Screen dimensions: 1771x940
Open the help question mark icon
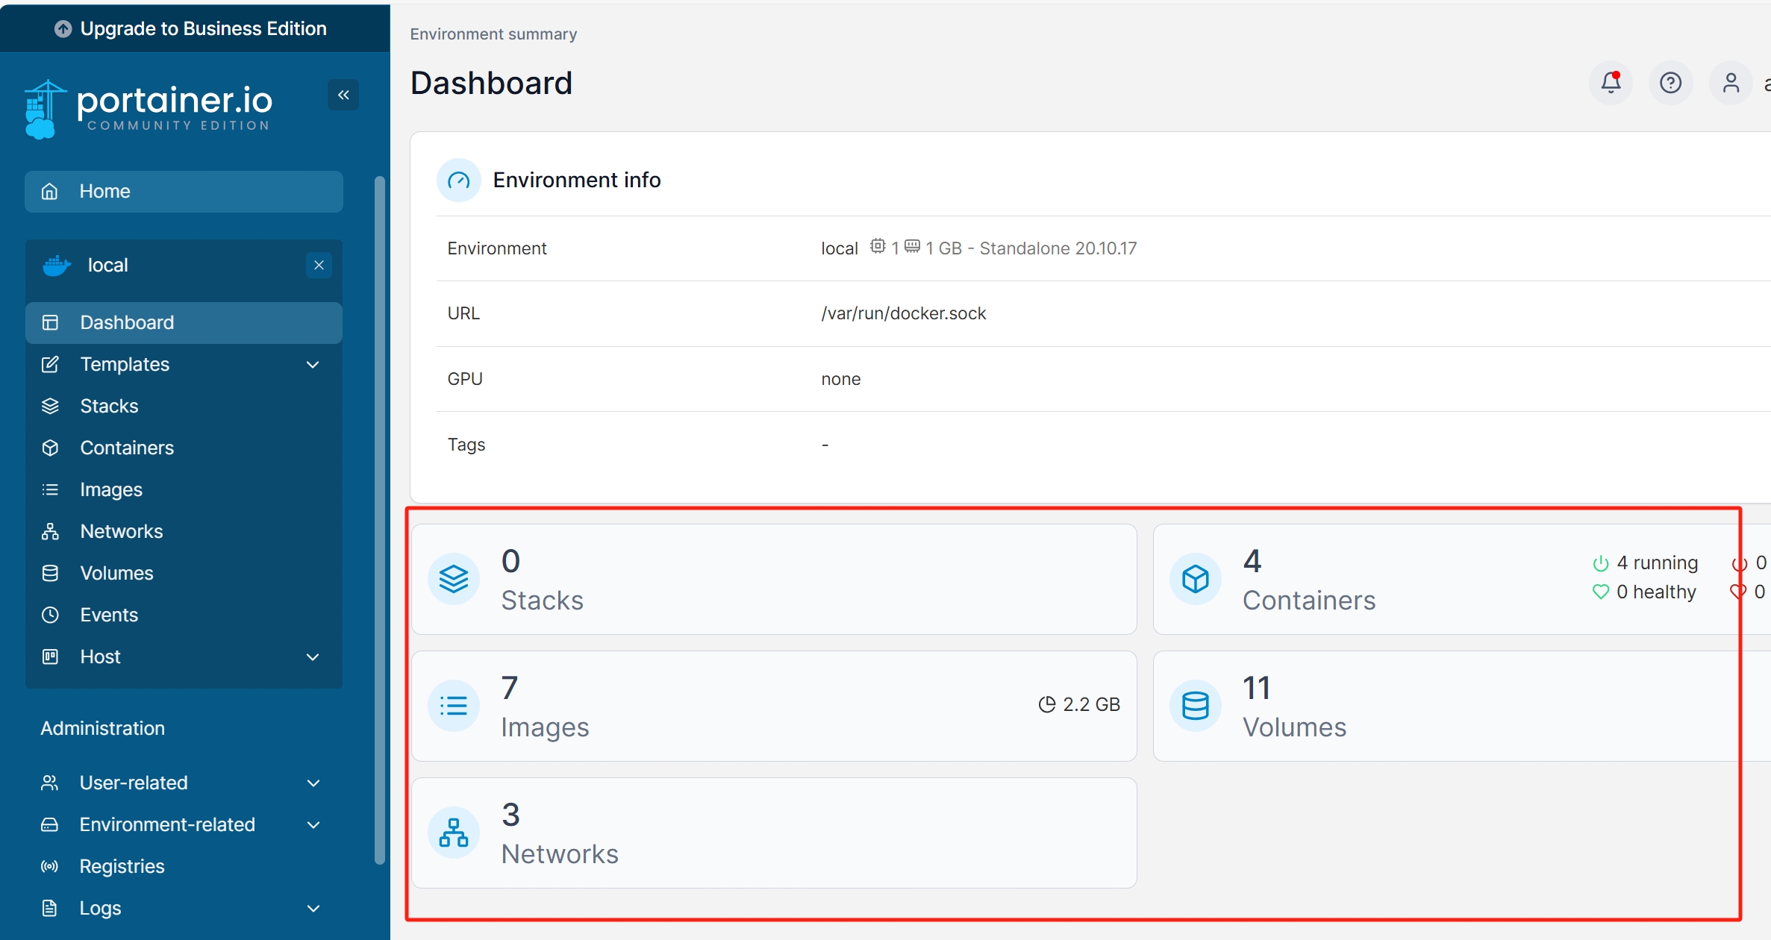[x=1670, y=83]
